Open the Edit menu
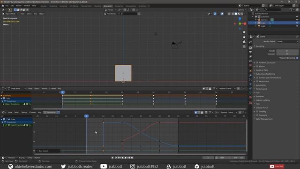 pos(12,6)
